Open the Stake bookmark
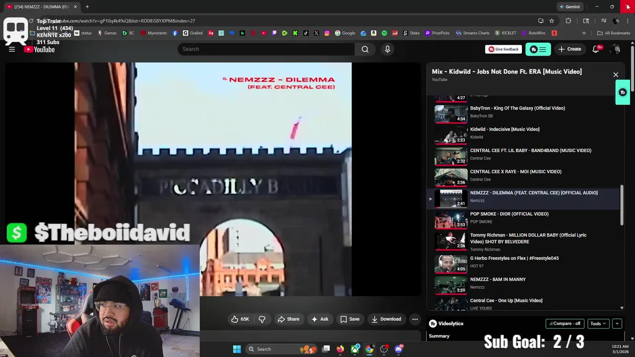 411,33
